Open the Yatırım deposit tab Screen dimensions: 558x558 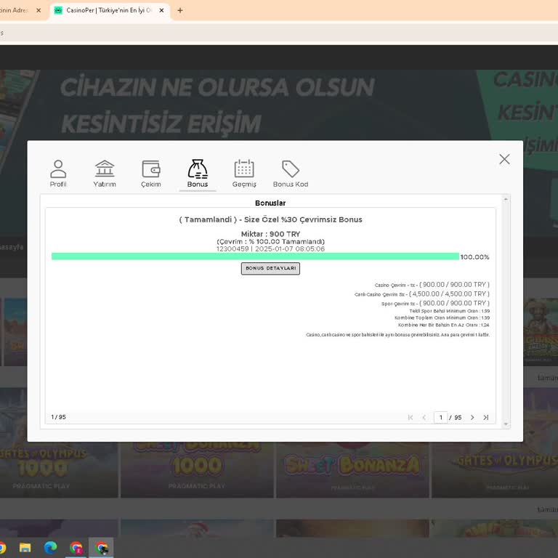(105, 174)
